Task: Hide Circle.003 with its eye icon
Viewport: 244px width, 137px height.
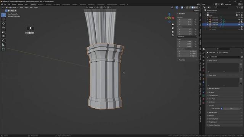Action: [x=239, y=22]
